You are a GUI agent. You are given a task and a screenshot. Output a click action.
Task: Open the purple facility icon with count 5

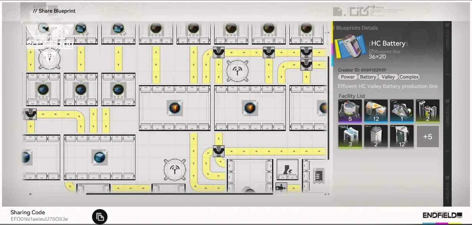coord(350,111)
